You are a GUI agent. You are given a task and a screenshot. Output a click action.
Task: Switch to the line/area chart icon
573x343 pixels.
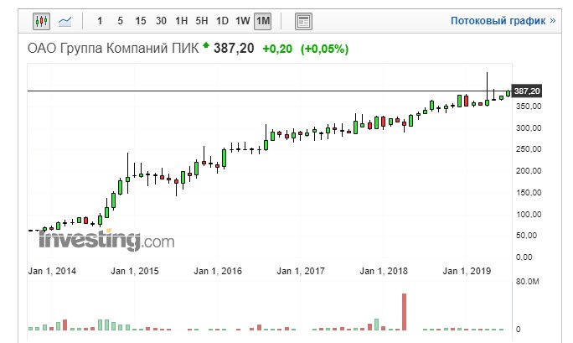click(65, 21)
